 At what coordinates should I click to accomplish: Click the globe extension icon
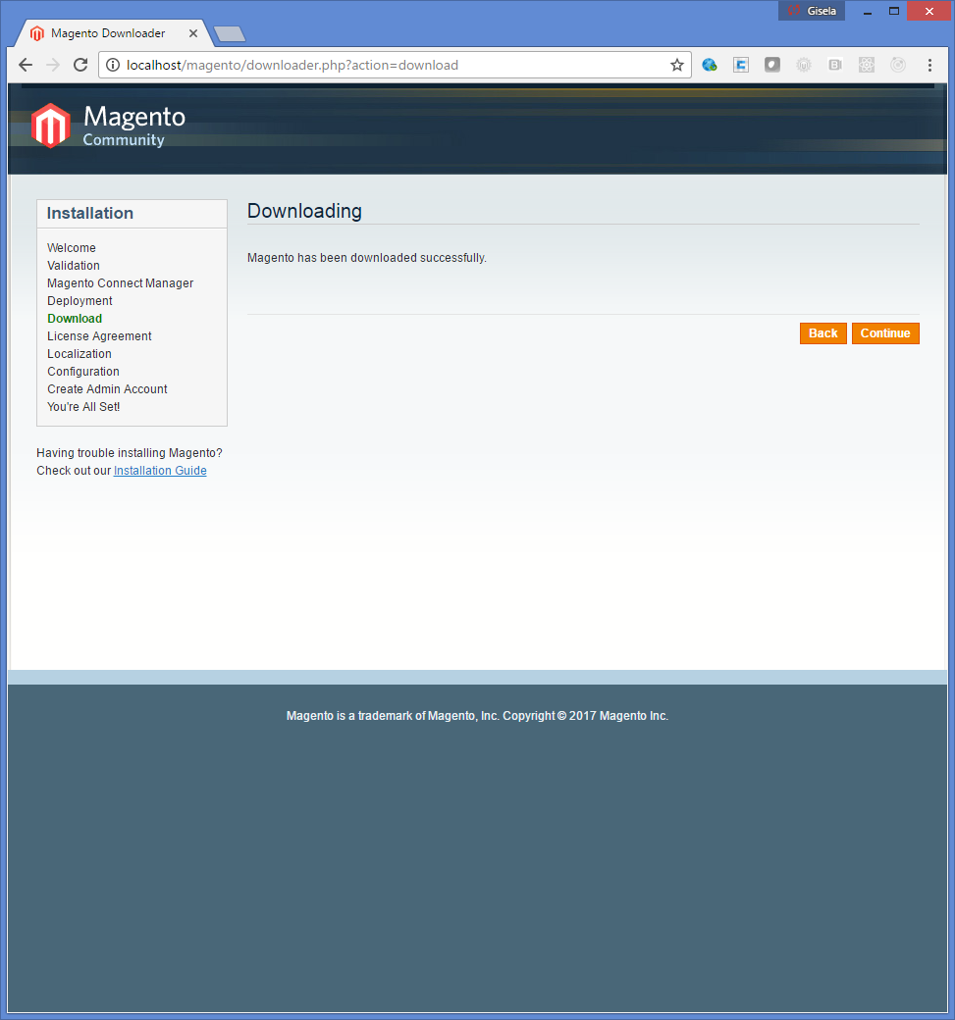tap(709, 66)
